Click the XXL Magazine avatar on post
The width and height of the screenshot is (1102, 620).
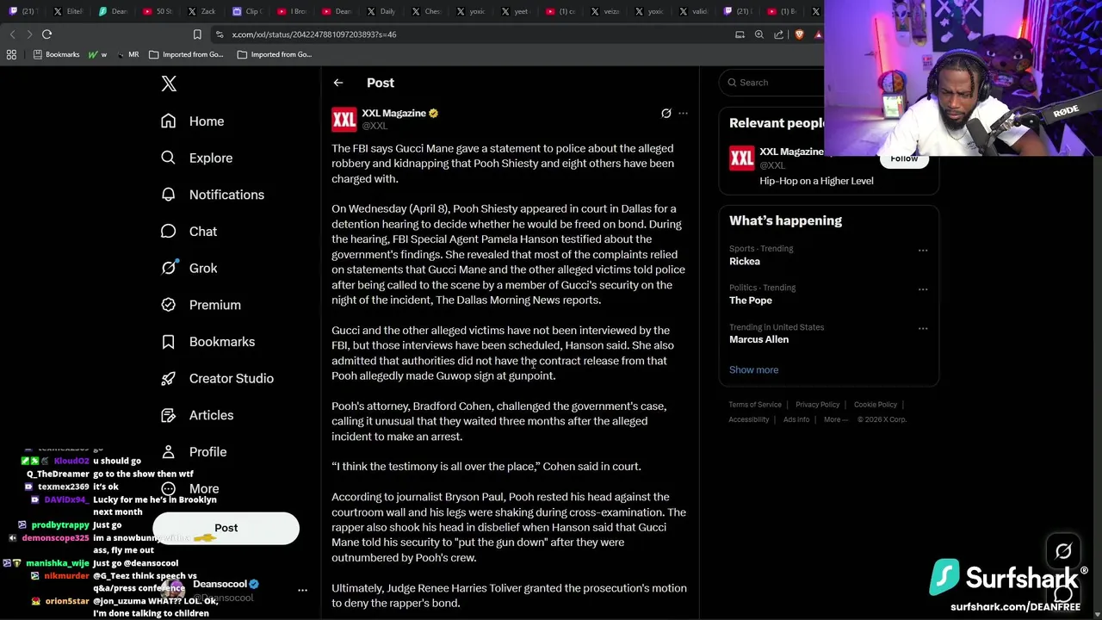point(344,119)
